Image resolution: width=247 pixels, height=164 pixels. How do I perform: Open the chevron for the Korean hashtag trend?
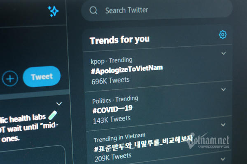[223, 125]
